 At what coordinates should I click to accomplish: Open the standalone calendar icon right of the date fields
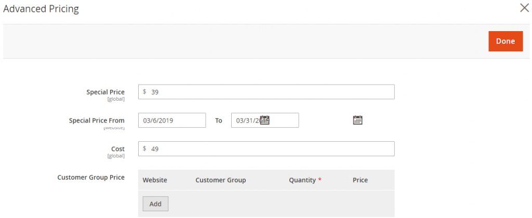(x=358, y=120)
